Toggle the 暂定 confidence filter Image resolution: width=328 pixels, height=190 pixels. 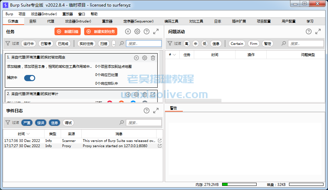(268, 44)
